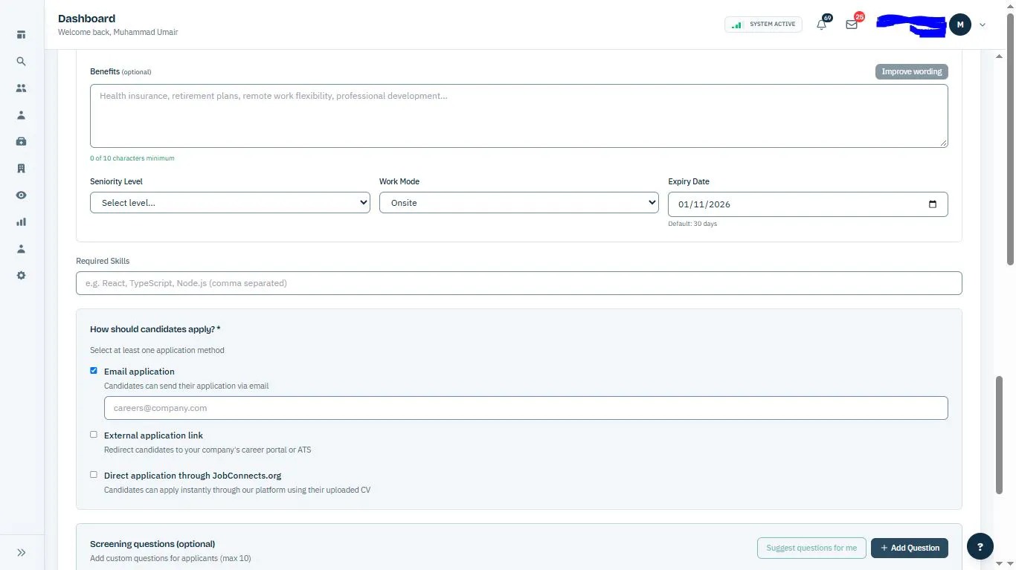Click the System Active status badge

[x=764, y=25]
